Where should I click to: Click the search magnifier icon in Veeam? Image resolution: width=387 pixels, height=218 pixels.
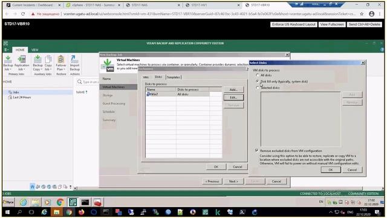pos(79,82)
